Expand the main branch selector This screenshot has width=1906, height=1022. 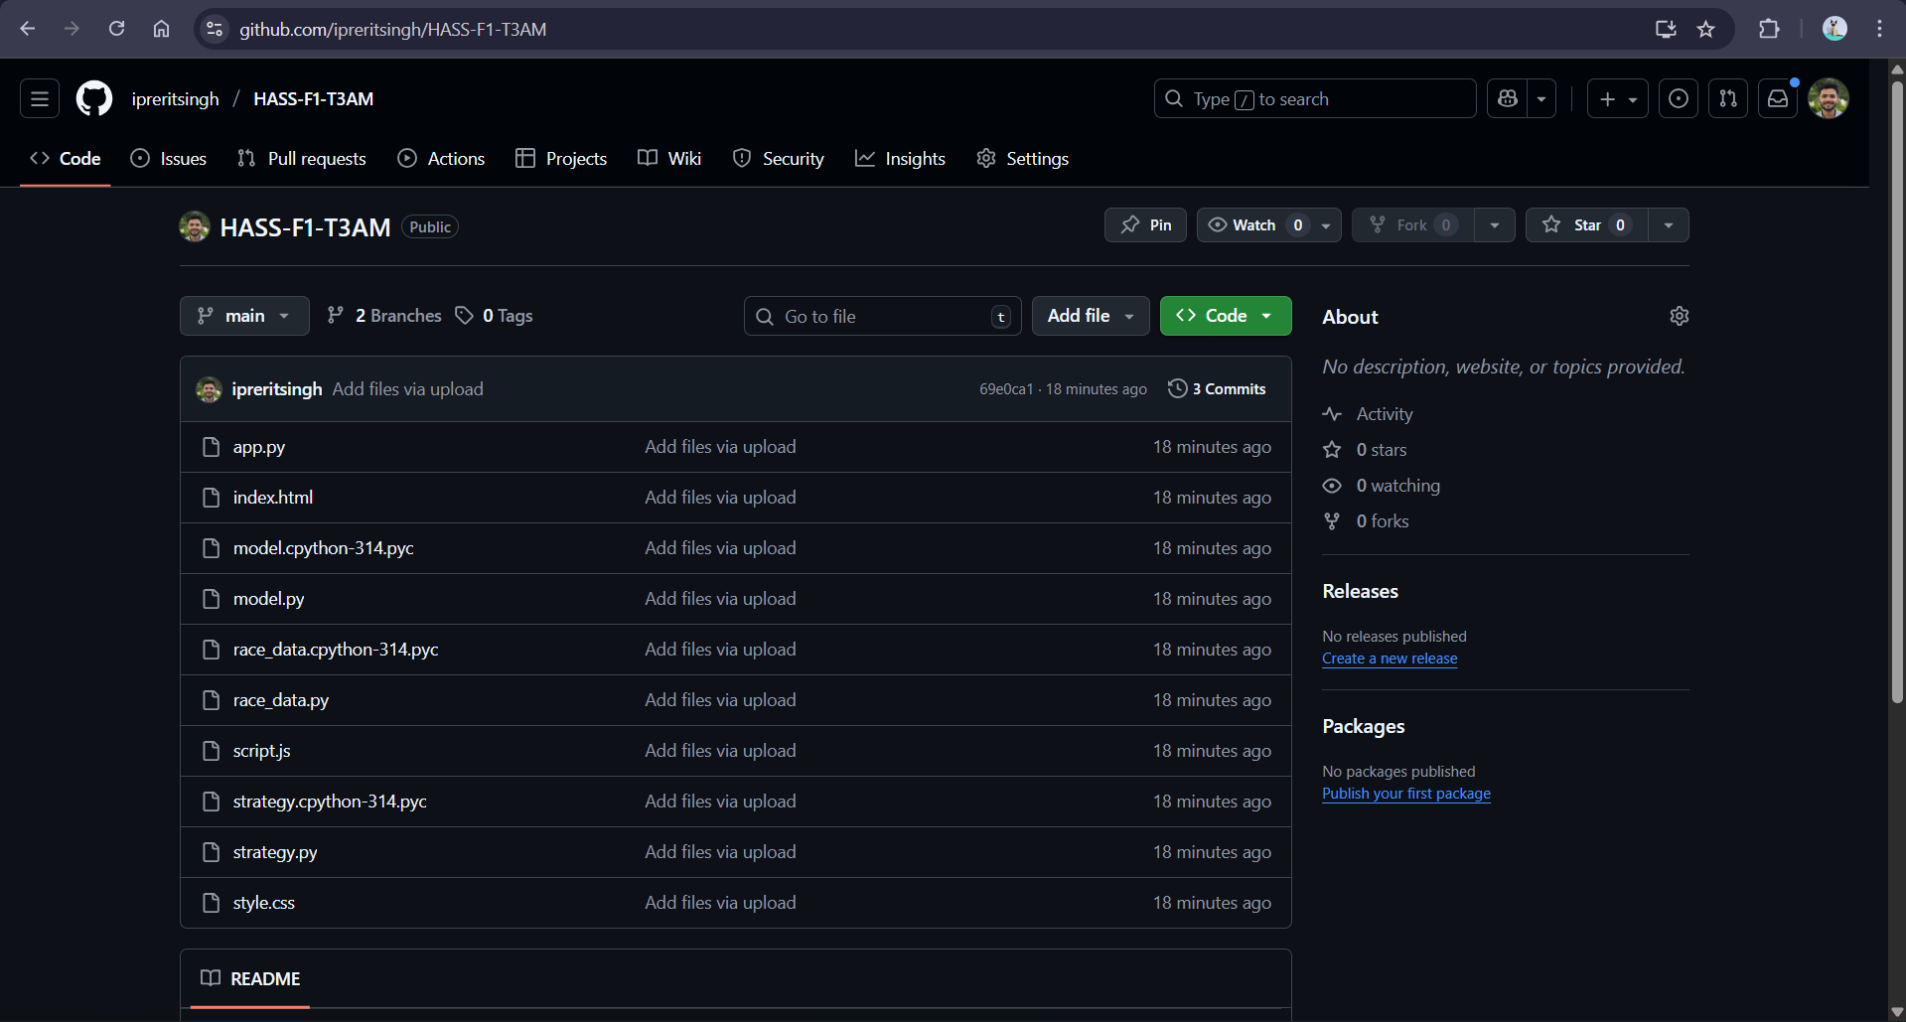click(244, 316)
